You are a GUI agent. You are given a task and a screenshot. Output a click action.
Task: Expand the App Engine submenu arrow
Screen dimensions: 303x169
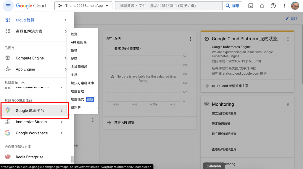66,69
